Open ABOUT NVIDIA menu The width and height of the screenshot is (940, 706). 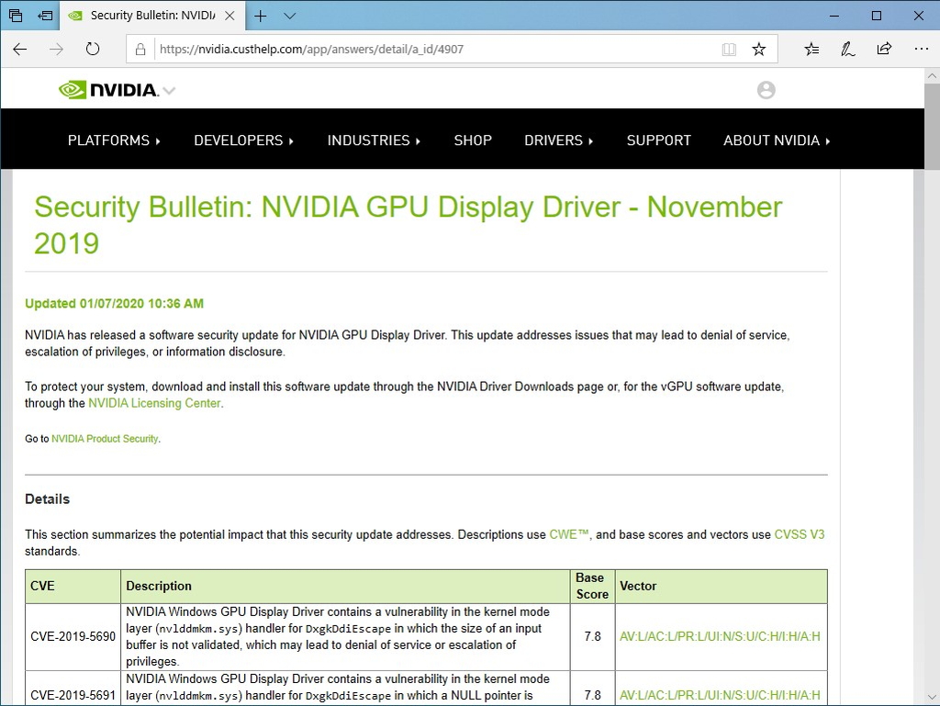coord(777,140)
